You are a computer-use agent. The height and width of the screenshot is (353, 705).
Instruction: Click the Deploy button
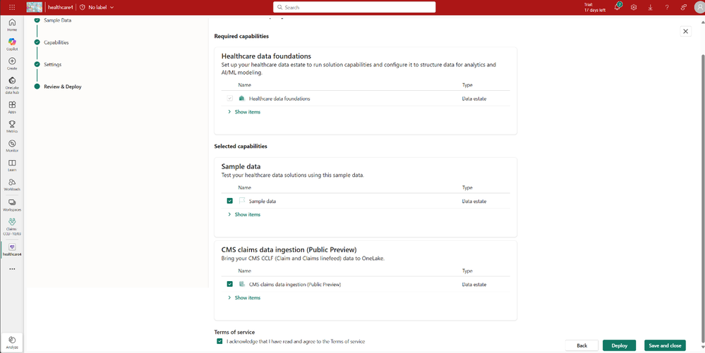pos(619,345)
